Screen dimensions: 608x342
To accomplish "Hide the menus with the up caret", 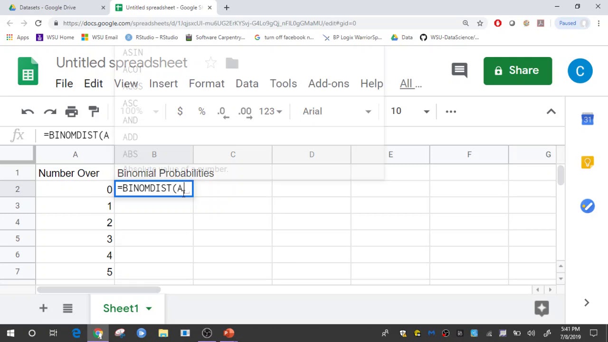I will [551, 111].
